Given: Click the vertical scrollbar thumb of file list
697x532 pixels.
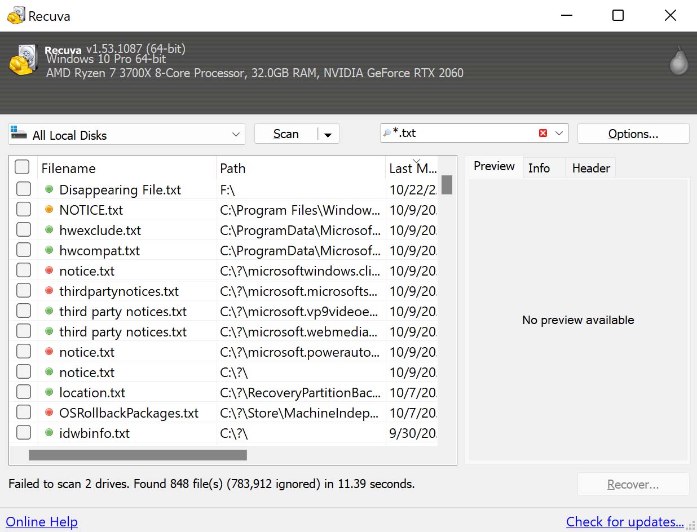Looking at the screenshot, I should click(447, 185).
